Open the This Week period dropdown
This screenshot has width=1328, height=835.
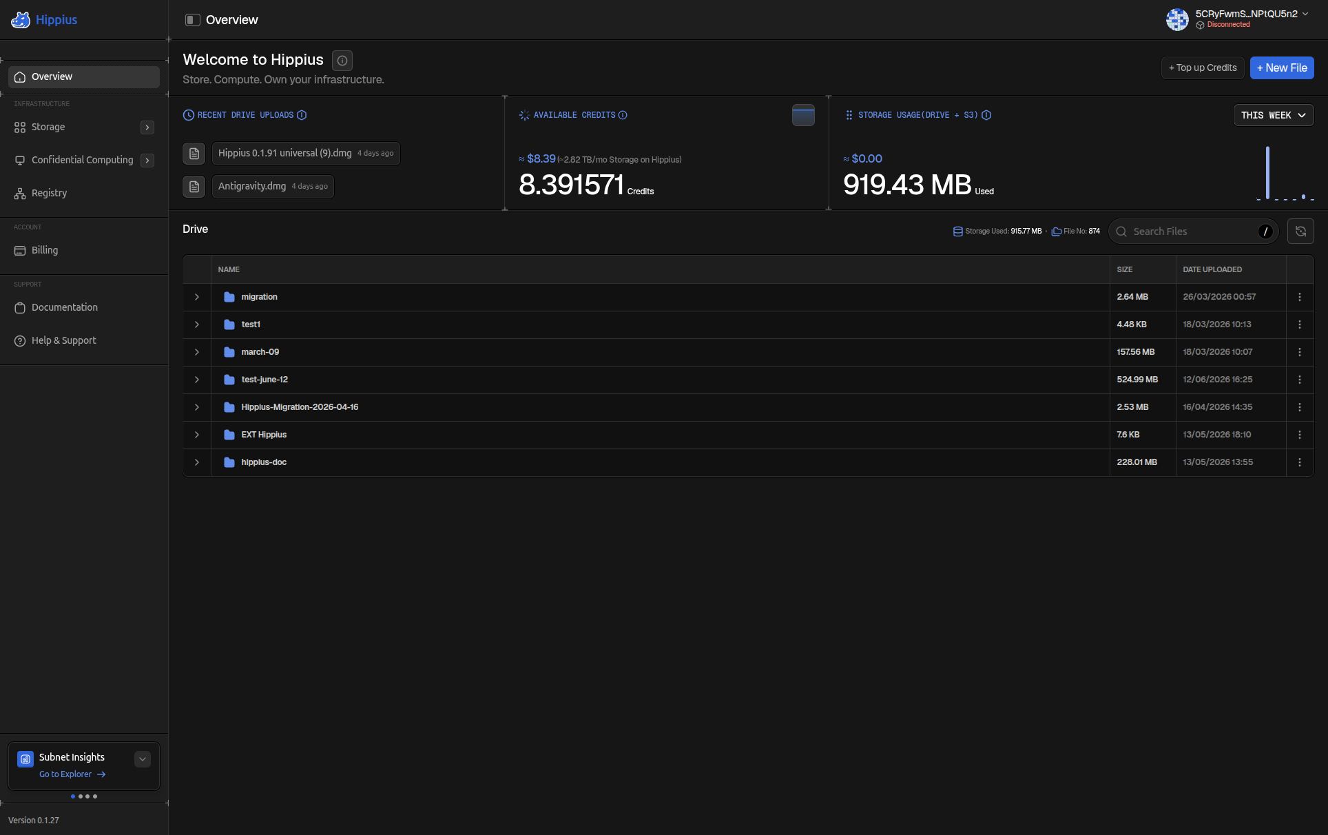coord(1274,115)
